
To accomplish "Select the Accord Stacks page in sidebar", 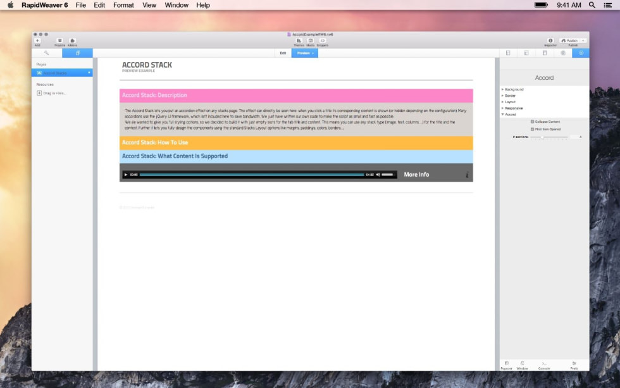I will (62, 73).
